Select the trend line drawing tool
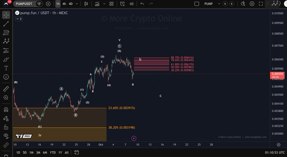 6,24
